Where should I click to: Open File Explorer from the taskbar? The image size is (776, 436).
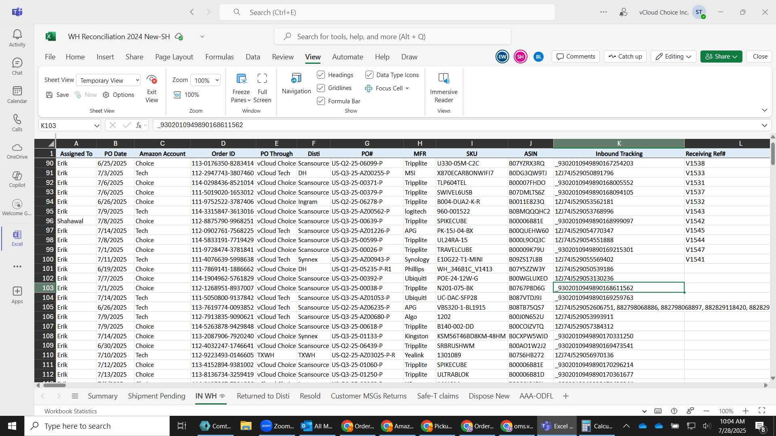[246, 426]
